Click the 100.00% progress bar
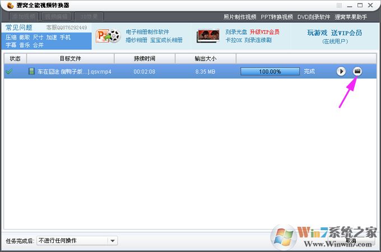381x252 pixels. coord(270,71)
